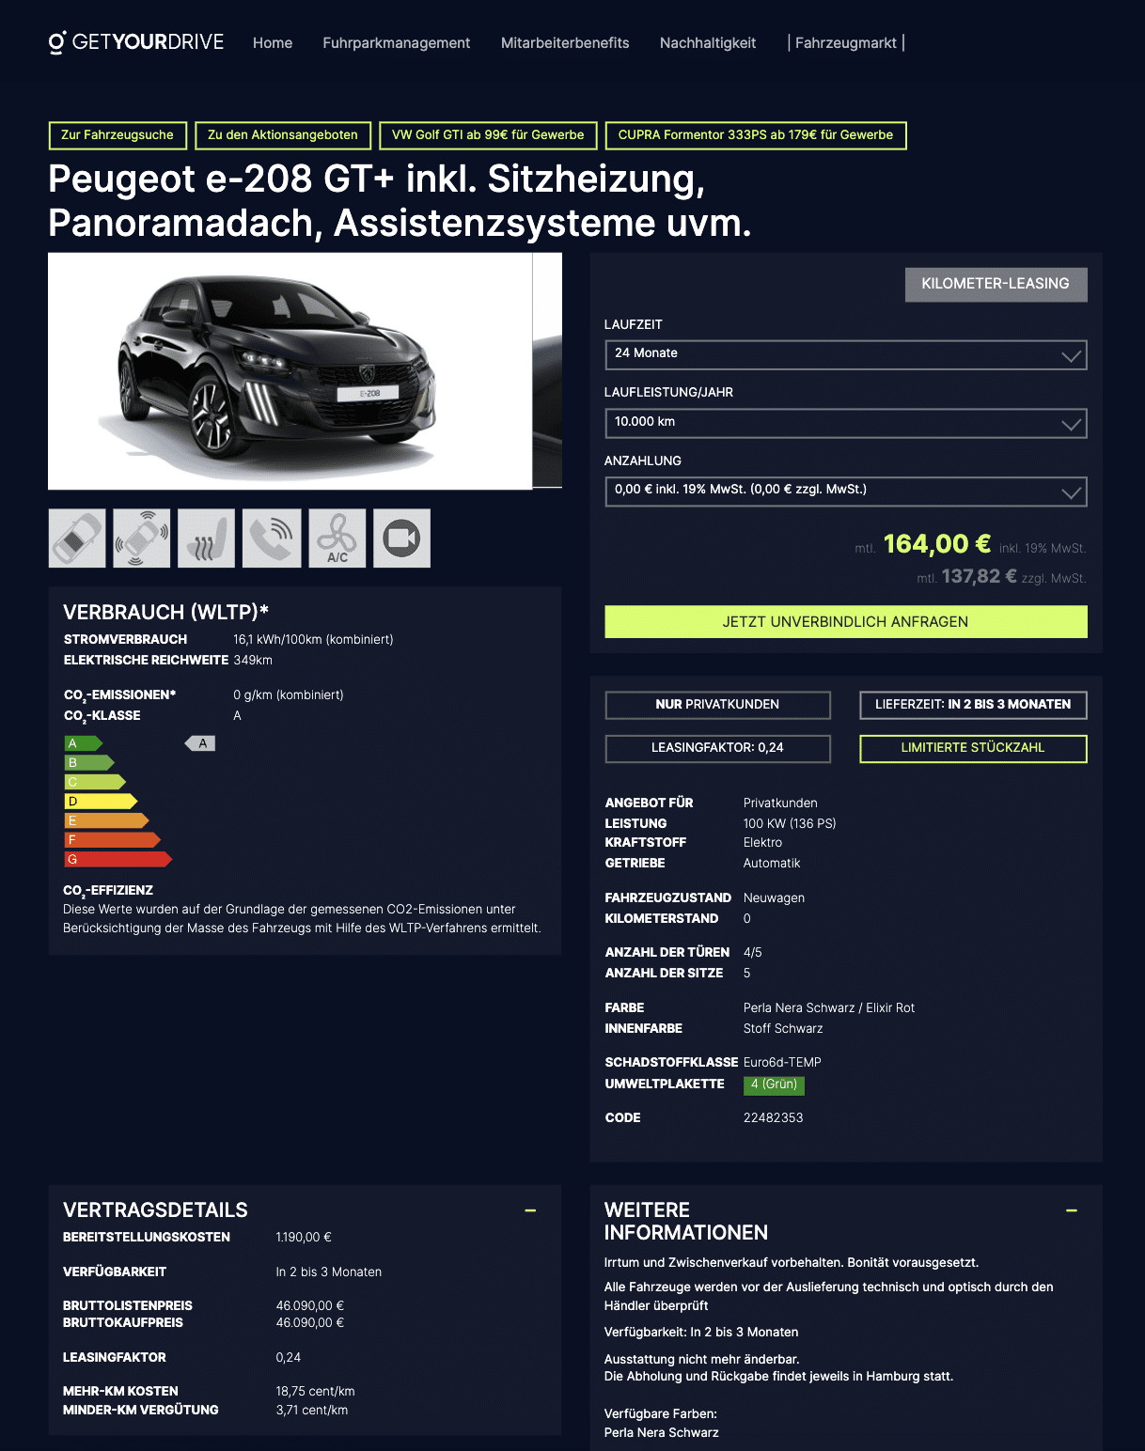Click the vehicle code 22482353
Screen dimensions: 1145x1451
[x=774, y=1118]
